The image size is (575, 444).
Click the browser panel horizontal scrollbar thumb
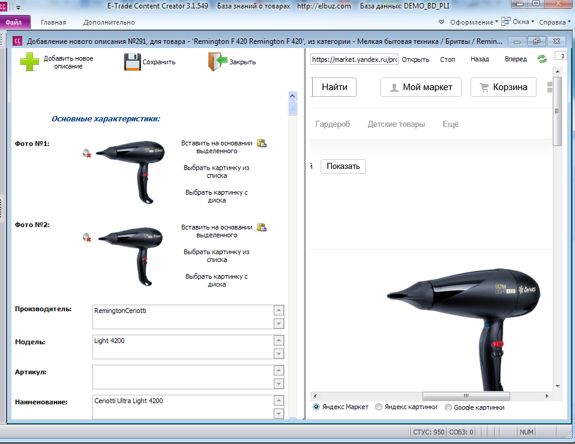click(x=466, y=396)
